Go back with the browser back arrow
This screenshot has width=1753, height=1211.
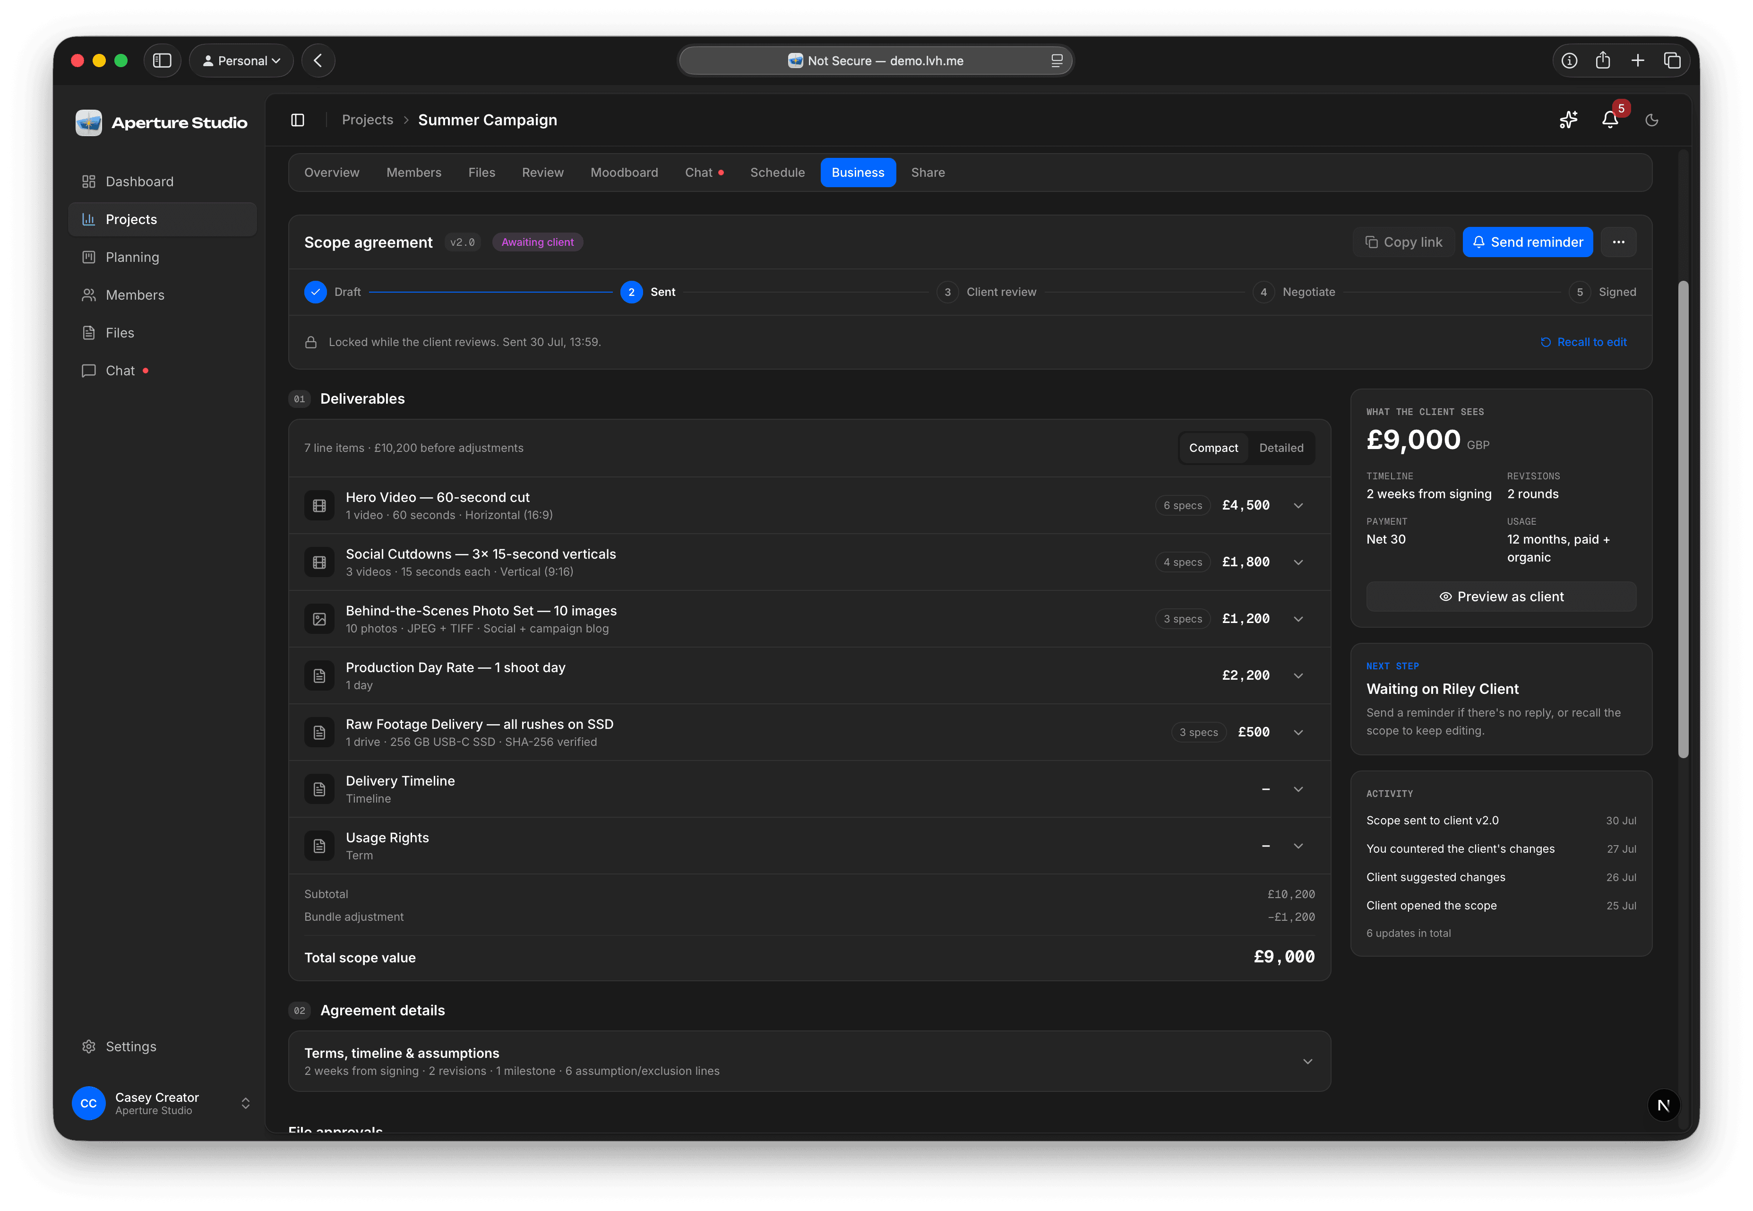(x=318, y=61)
